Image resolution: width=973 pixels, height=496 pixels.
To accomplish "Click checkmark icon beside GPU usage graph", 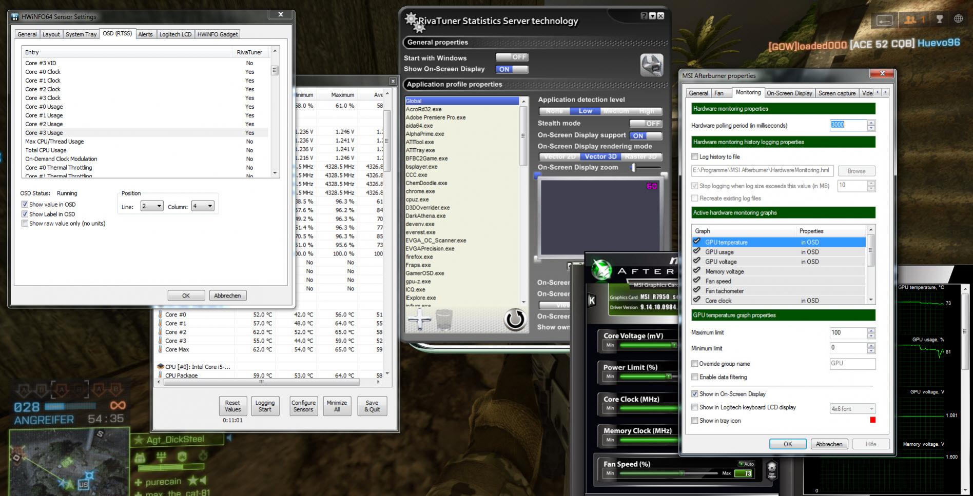I will (x=696, y=251).
